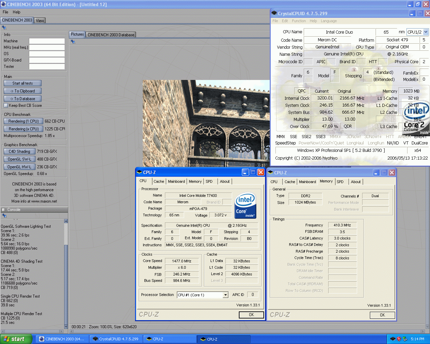Image resolution: width=430 pixels, height=344 pixels.
Task: Open the Help menu in CINEBENCH
Action: [16, 12]
